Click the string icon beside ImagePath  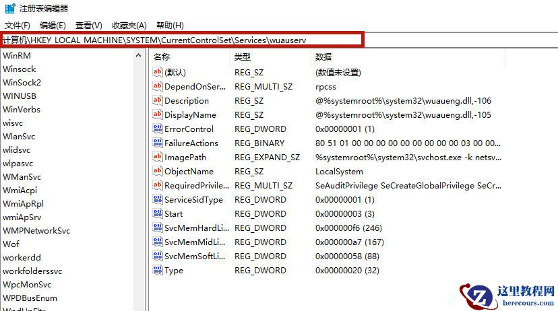(157, 157)
